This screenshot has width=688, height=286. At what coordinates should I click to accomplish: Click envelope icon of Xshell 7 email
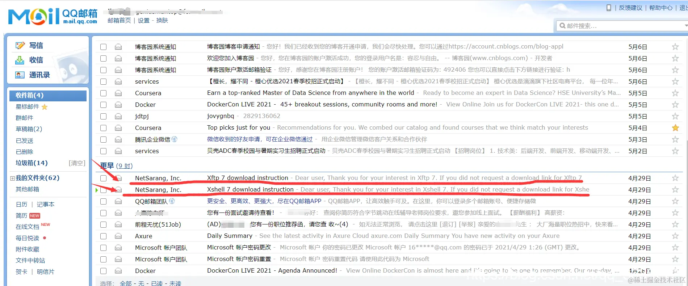[x=118, y=190]
